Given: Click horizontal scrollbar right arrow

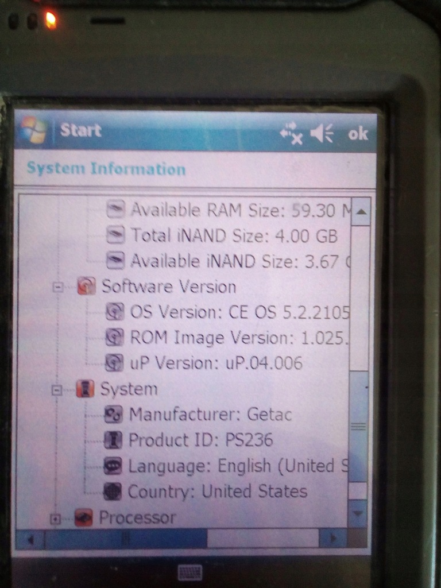Looking at the screenshot, I should coord(332,539).
